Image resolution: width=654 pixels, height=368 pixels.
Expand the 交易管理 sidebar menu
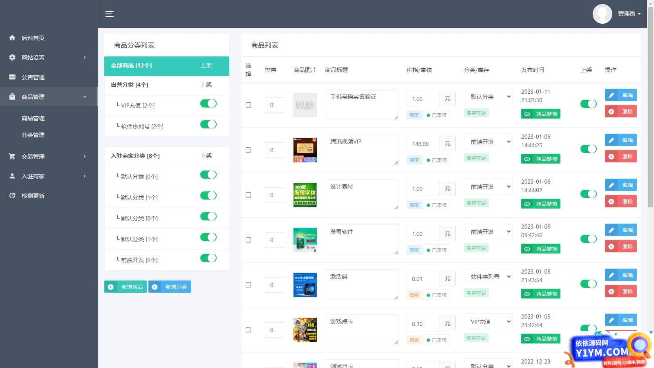click(49, 156)
